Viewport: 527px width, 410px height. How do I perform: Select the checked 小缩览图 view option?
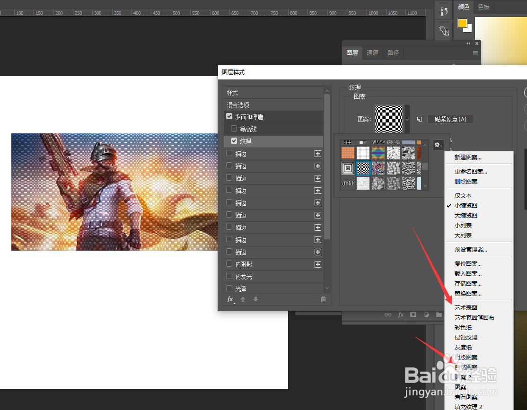click(466, 205)
